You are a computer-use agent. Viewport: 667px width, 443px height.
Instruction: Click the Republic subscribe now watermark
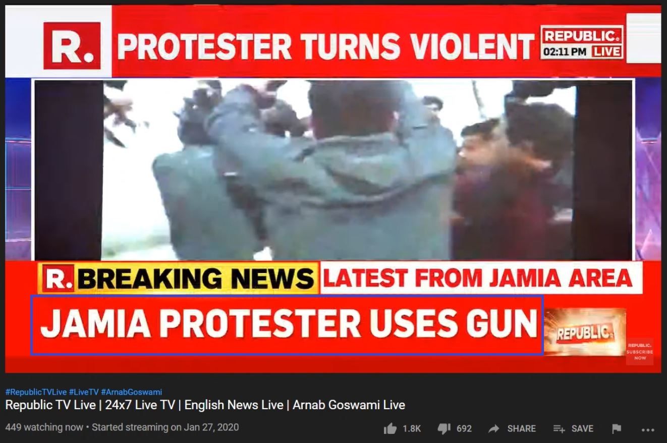(x=640, y=351)
